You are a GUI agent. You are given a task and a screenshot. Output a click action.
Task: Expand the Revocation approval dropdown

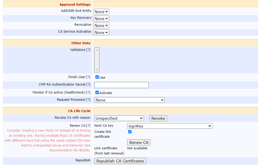[101, 25]
